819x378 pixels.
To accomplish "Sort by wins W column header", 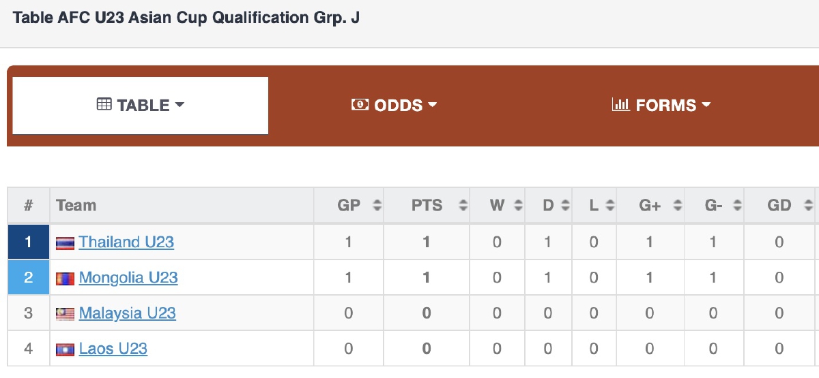I will tap(498, 206).
